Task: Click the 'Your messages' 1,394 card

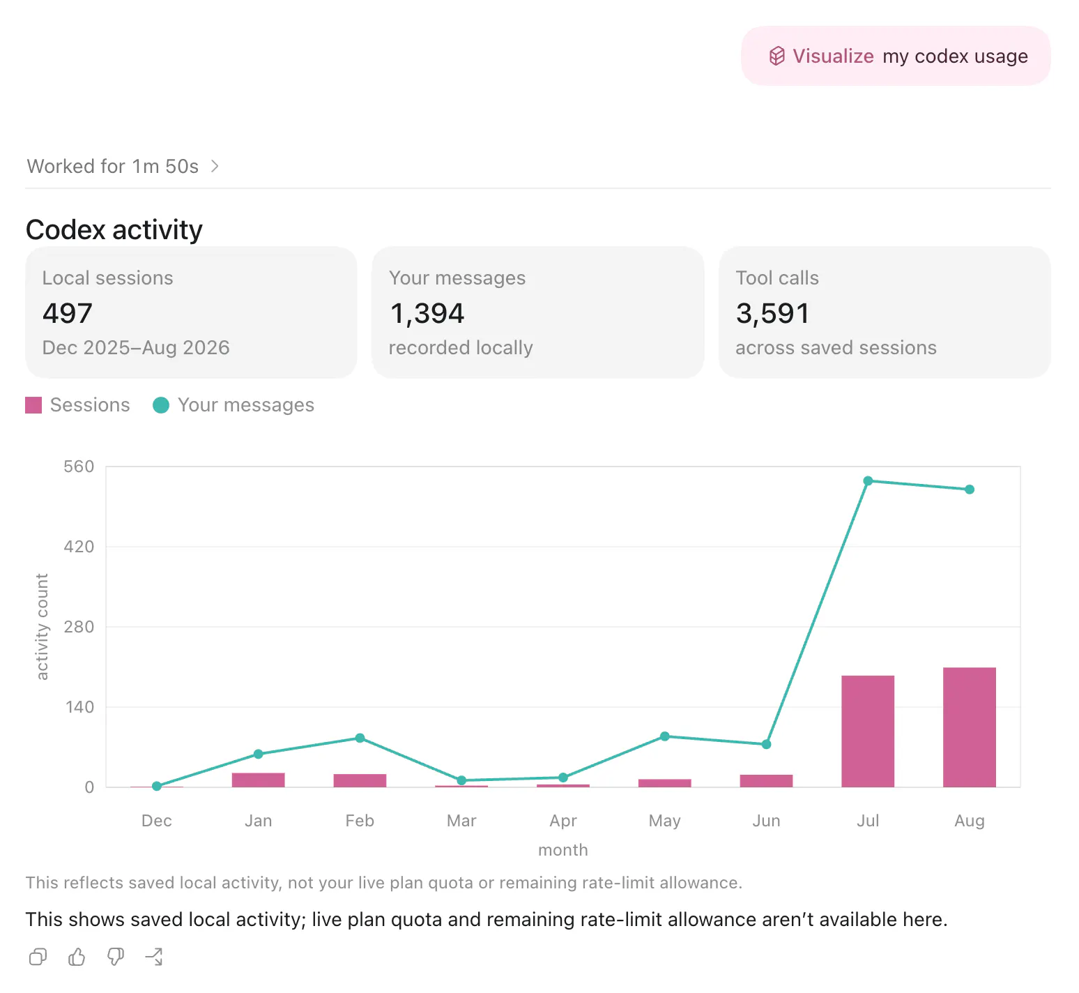Action: coord(538,312)
